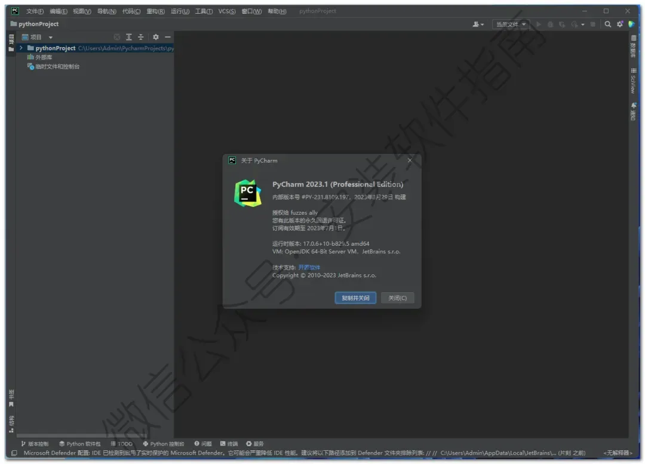Click the expand all icon in project panel
Image resolution: width=645 pixels, height=464 pixels.
[x=129, y=37]
